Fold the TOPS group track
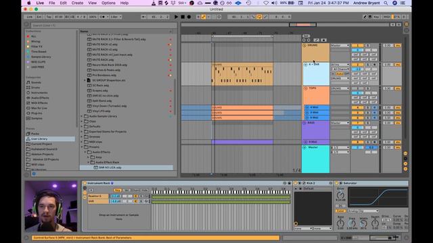The height and width of the screenshot is (243, 433). click(x=305, y=88)
